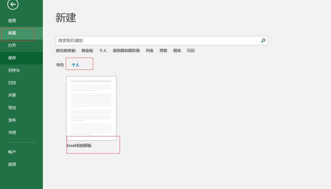Choose 保存 in the sidebar

pos(21,58)
